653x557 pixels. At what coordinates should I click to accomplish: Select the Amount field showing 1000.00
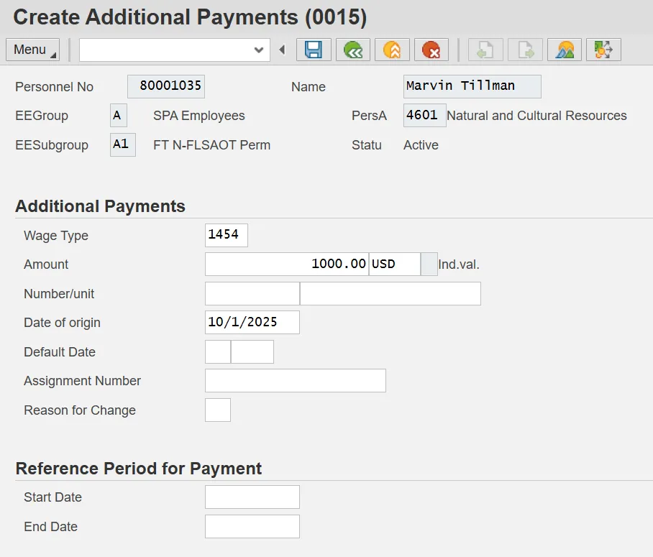pyautogui.click(x=286, y=264)
